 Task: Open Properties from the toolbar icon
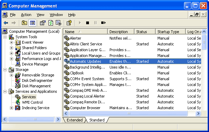point(43,23)
